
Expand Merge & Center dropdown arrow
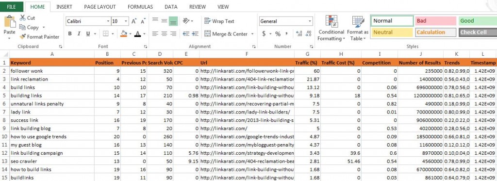pos(252,34)
